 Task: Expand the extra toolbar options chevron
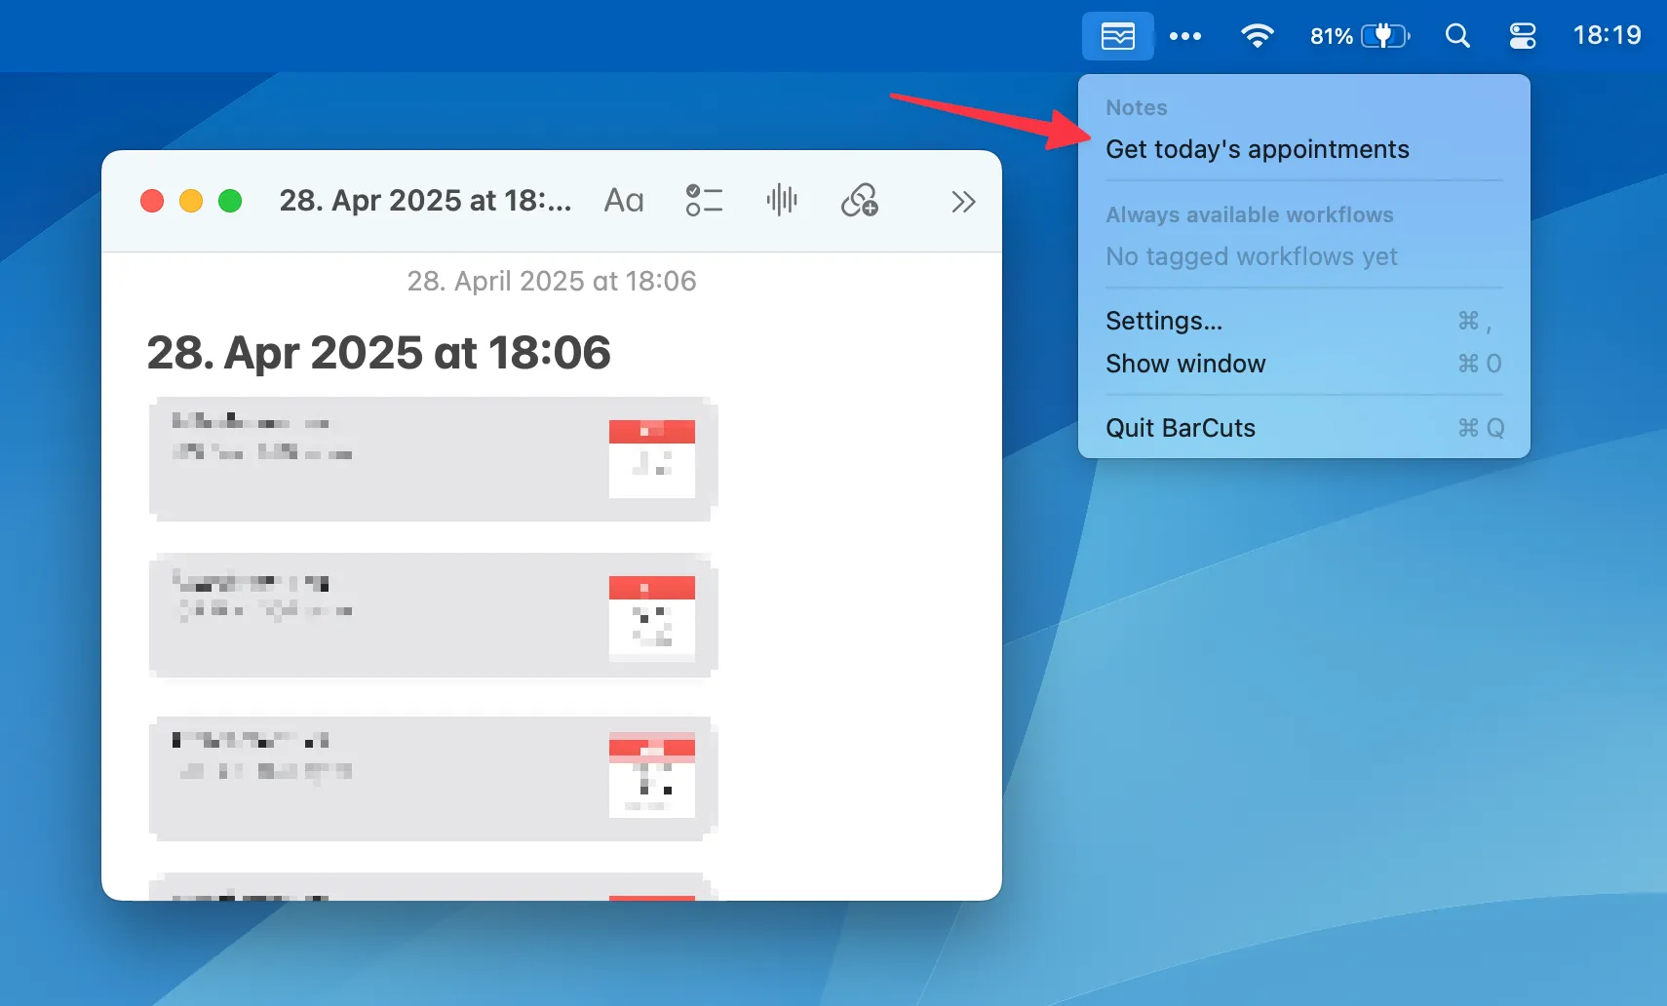pos(964,202)
